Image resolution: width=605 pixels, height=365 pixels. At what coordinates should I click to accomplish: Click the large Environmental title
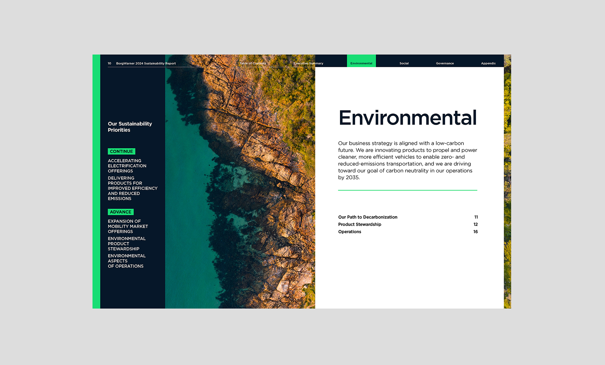point(408,118)
